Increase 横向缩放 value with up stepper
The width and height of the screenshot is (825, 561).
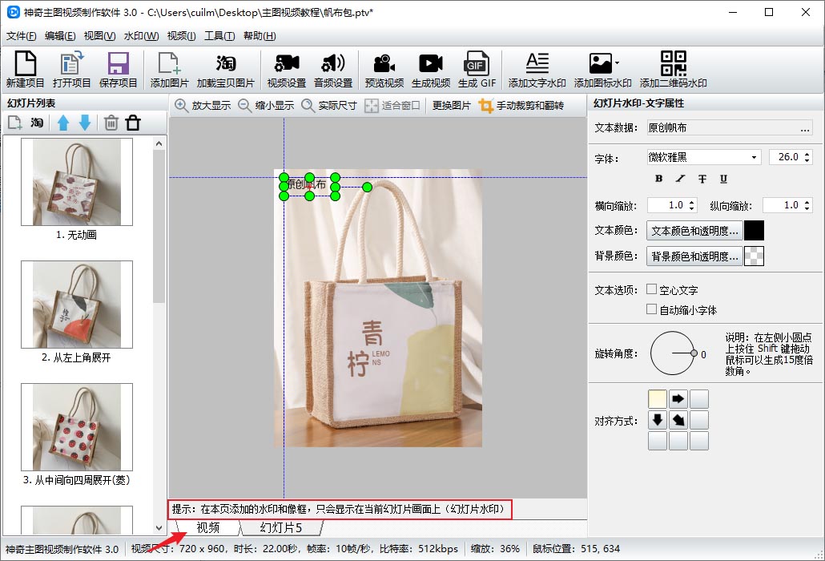tap(692, 202)
